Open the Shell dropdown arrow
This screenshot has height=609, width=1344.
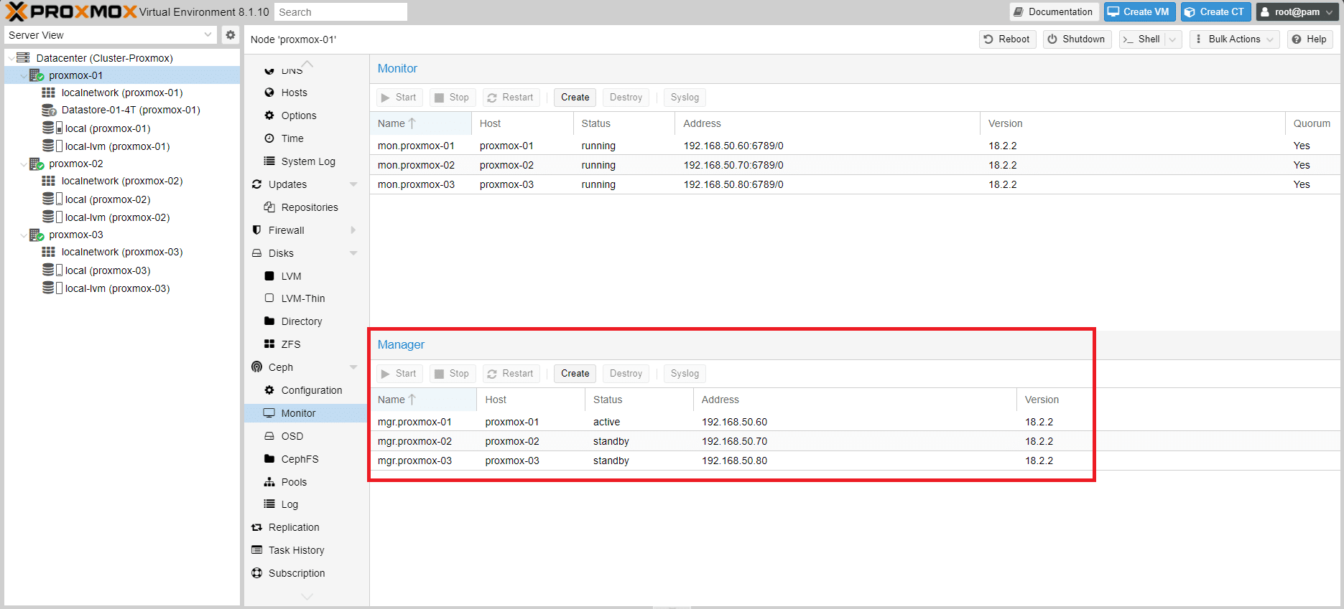(x=1172, y=39)
